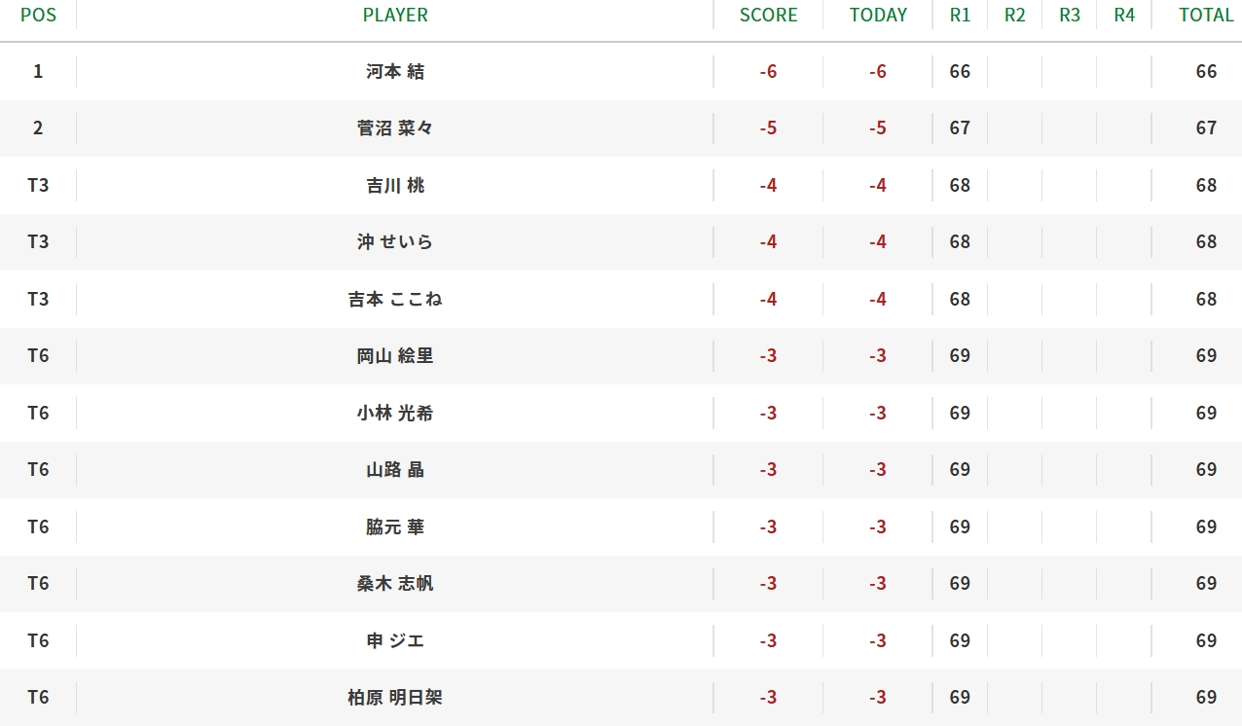
Task: Click the R1 column header
Action: pyautogui.click(x=960, y=15)
